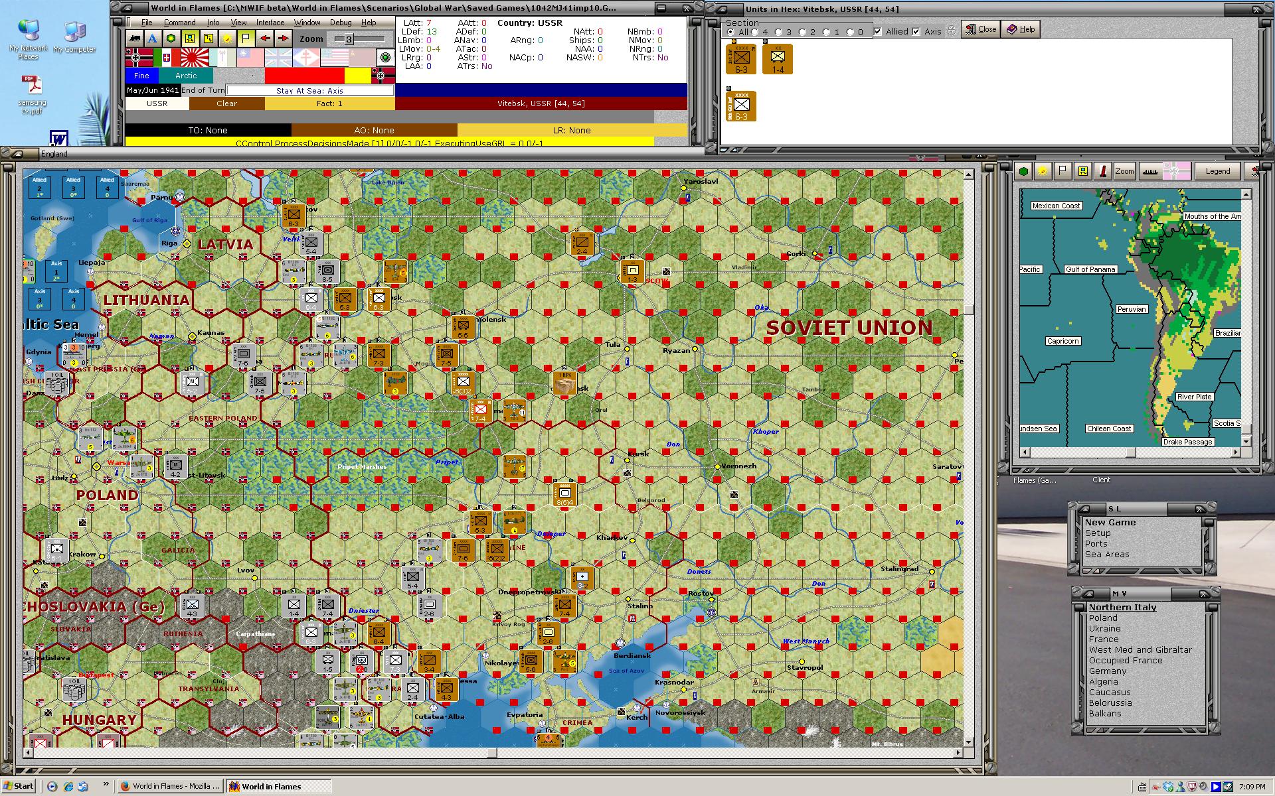This screenshot has width=1275, height=796.
Task: Click the green circular button beside the flags
Action: (384, 58)
